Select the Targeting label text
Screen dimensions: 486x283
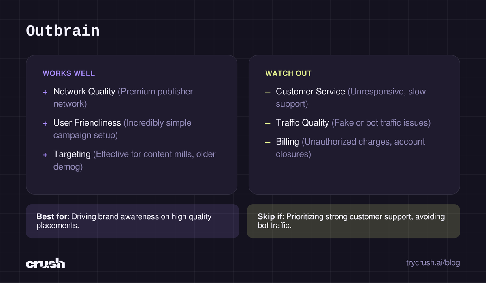coord(72,154)
